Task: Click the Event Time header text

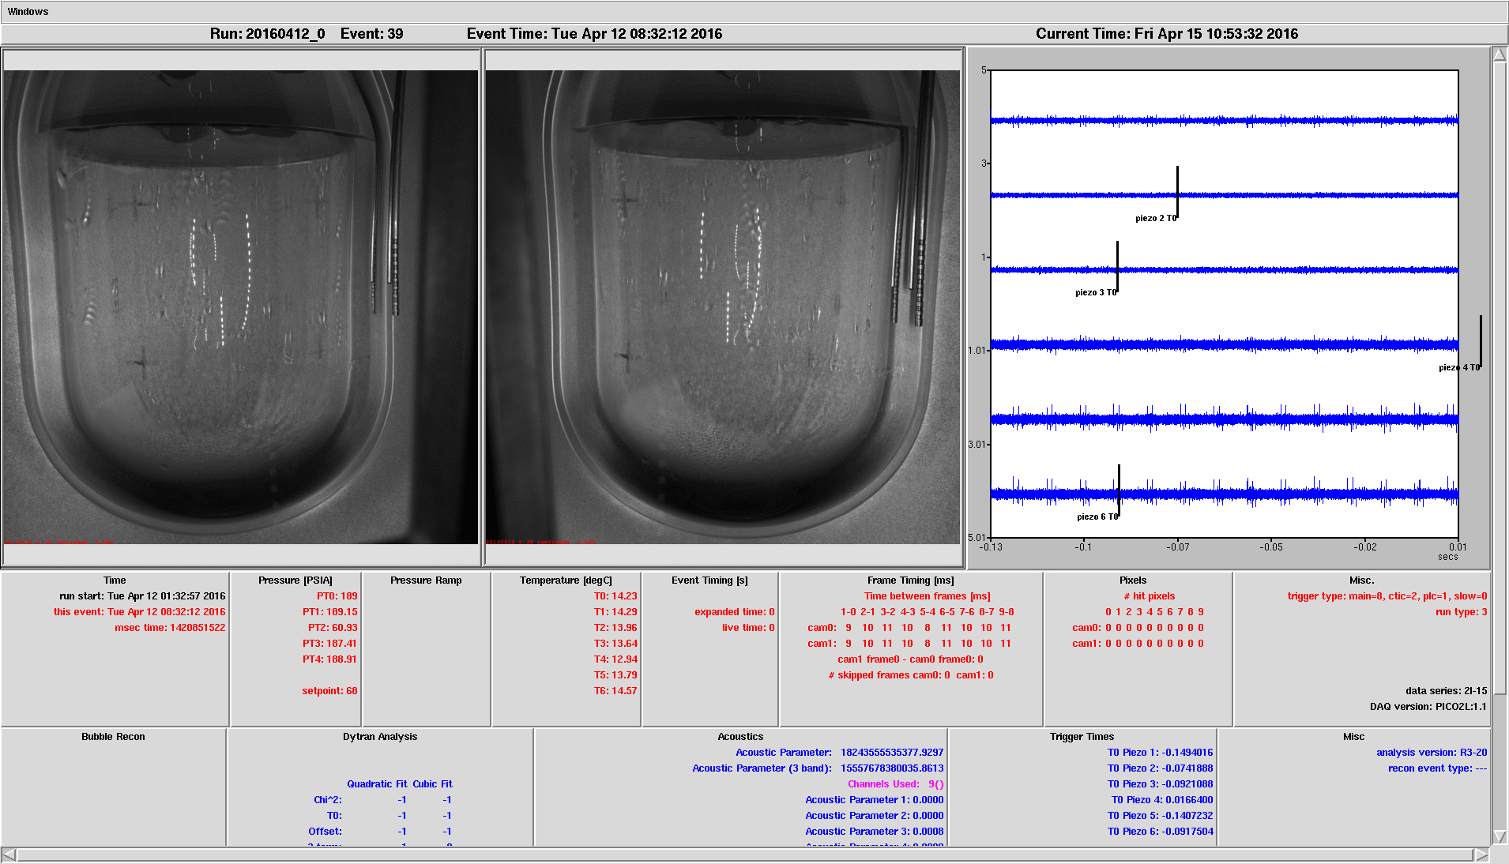Action: (594, 34)
